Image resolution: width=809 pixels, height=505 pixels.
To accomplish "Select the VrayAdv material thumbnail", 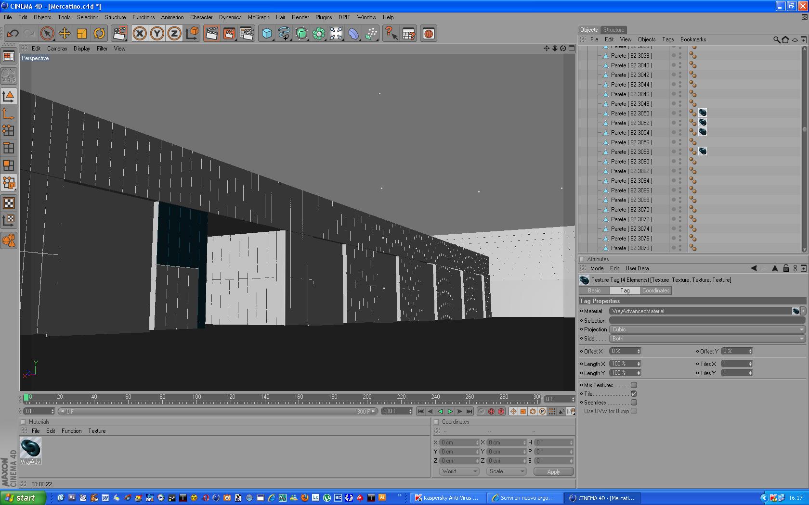I will [x=30, y=451].
